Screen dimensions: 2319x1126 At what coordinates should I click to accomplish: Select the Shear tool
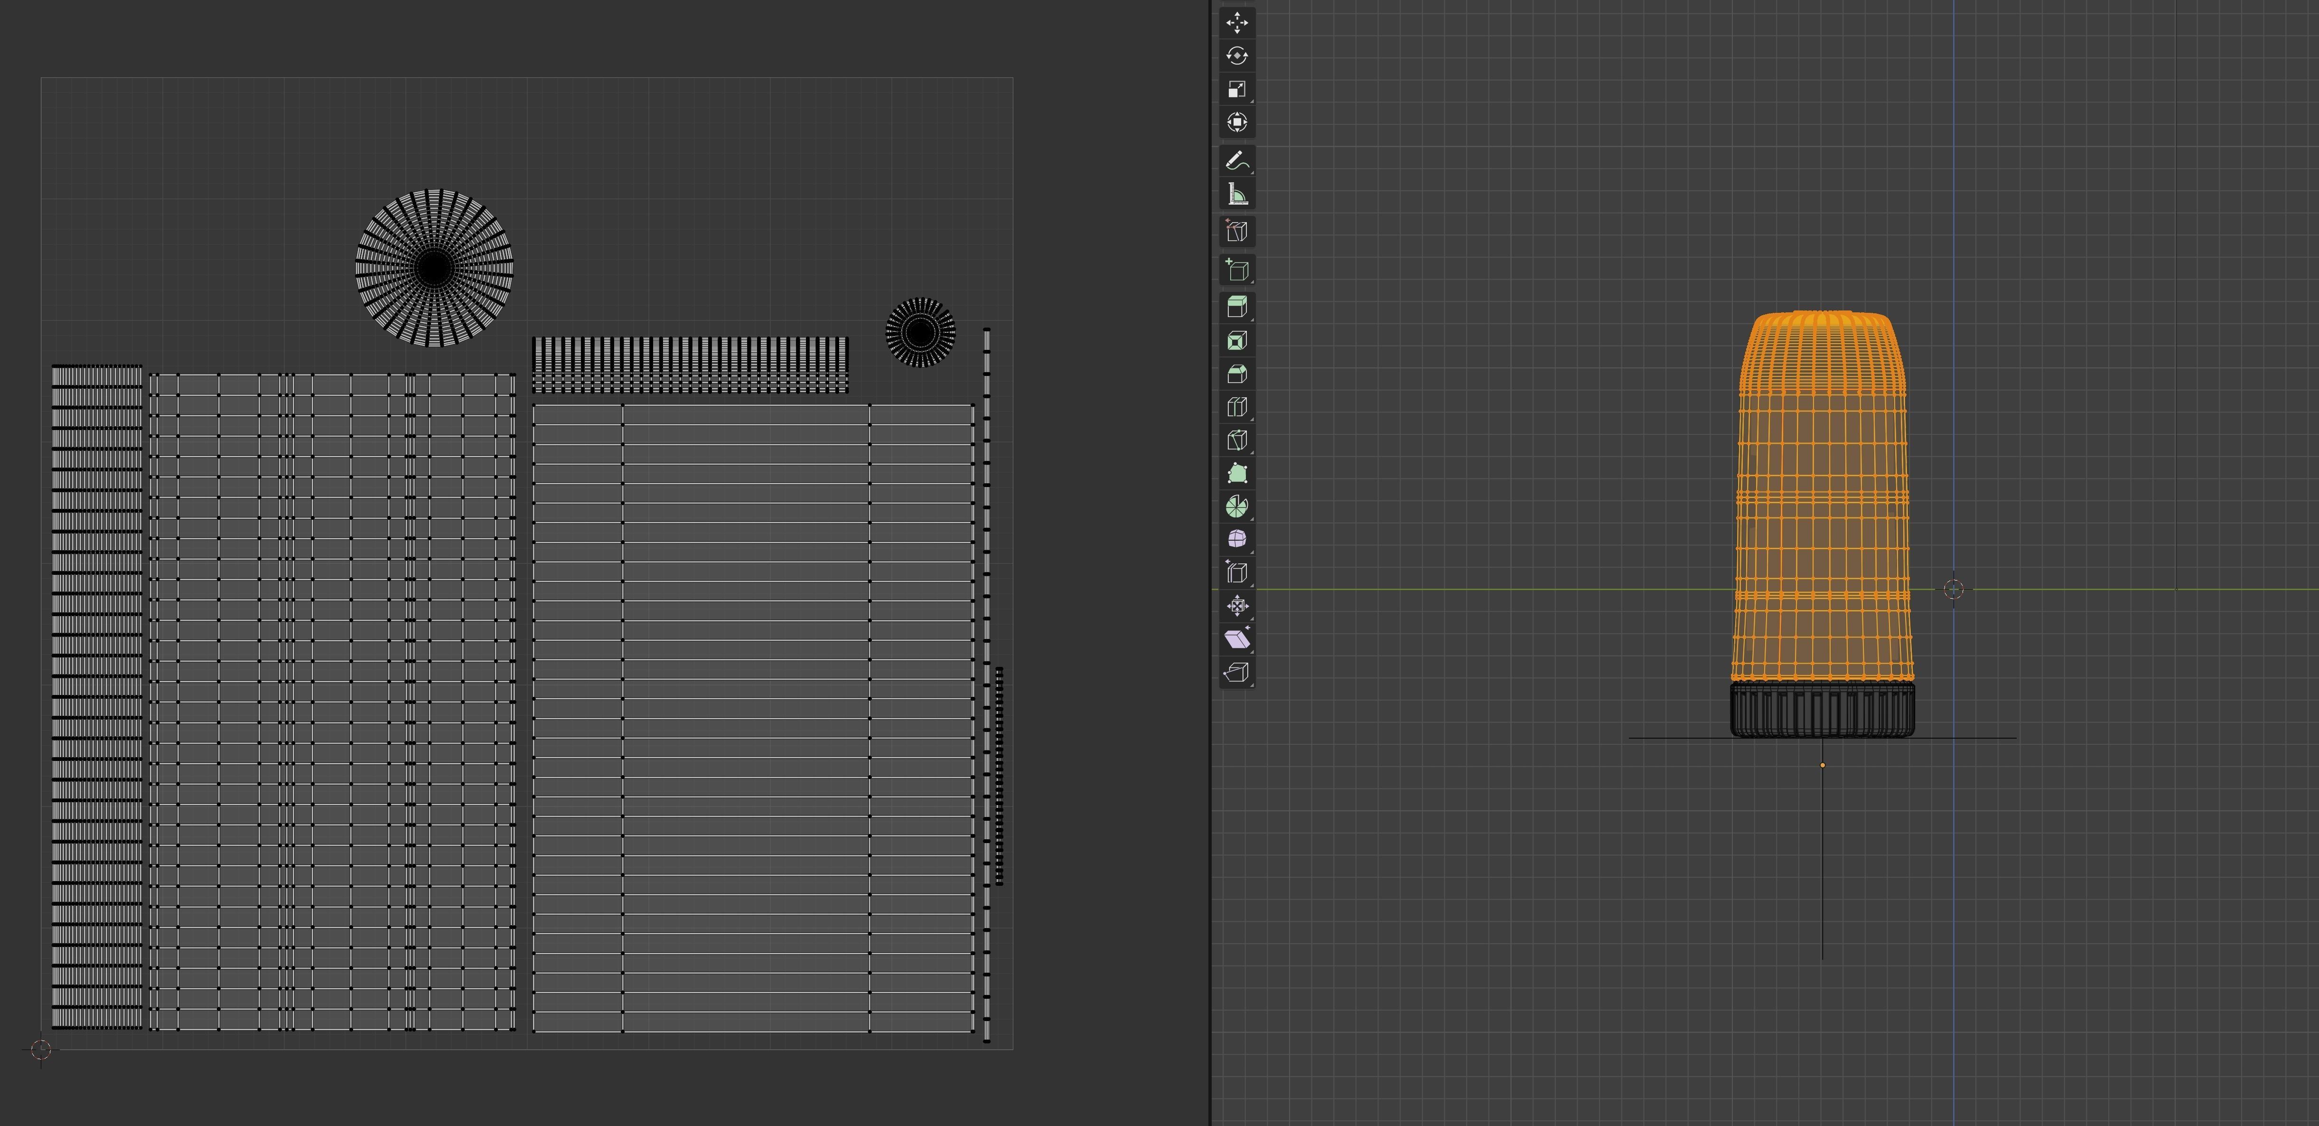click(1237, 639)
